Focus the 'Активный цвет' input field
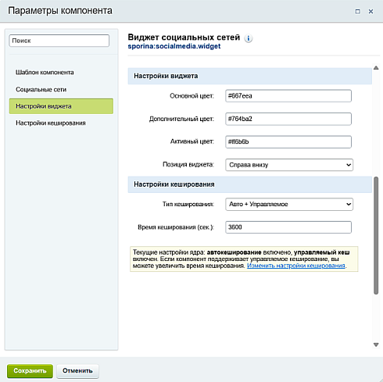 coord(288,141)
